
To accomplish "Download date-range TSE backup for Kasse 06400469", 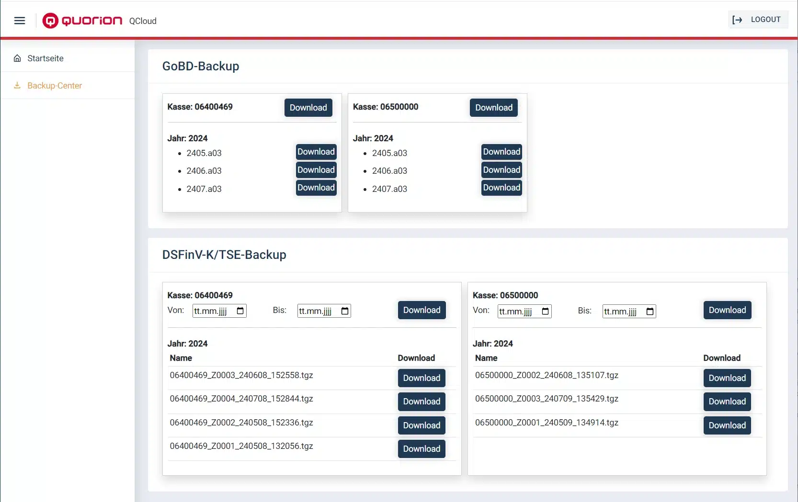I will coord(422,310).
